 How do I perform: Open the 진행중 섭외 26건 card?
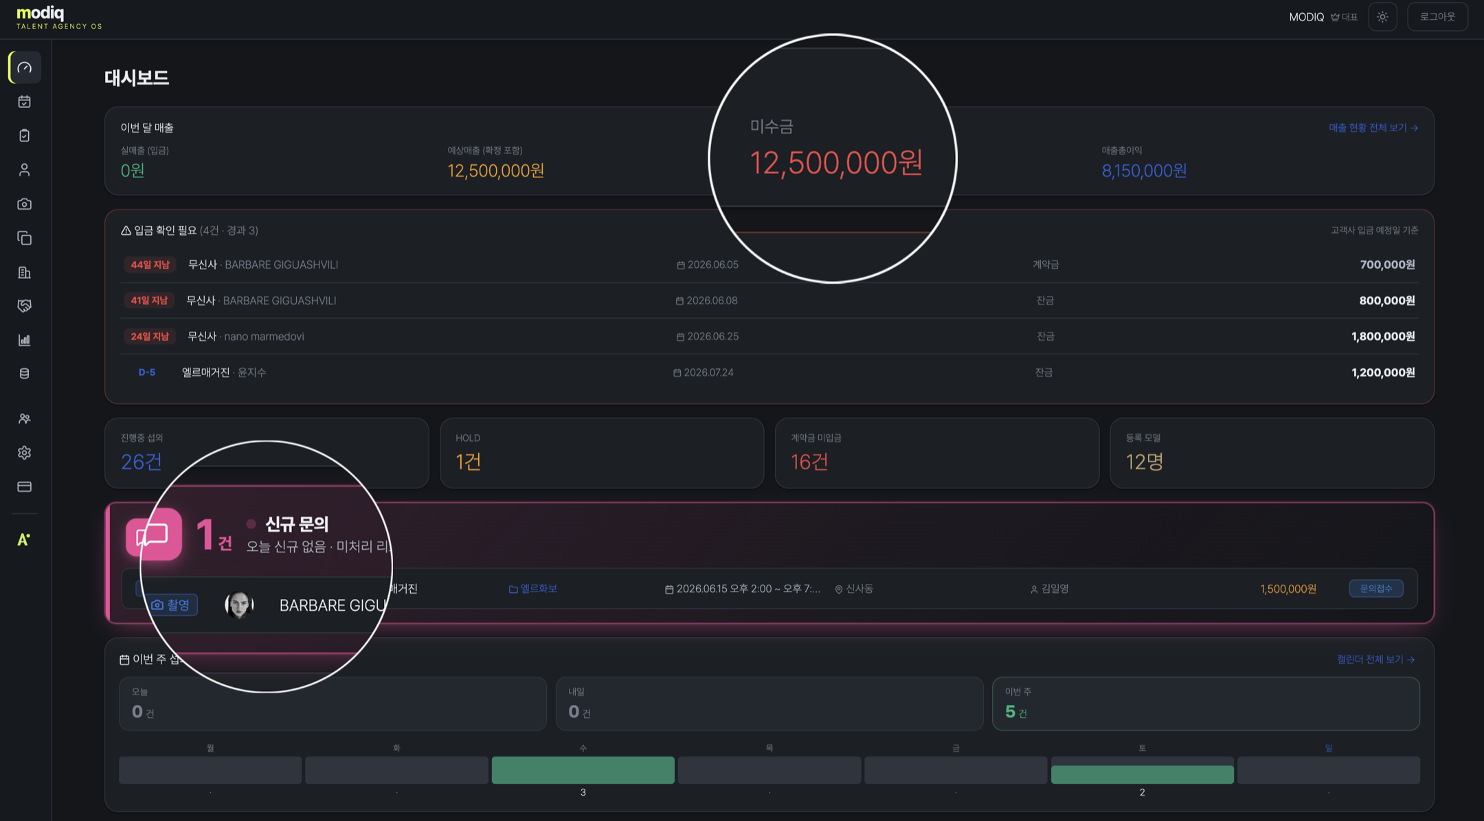(267, 453)
